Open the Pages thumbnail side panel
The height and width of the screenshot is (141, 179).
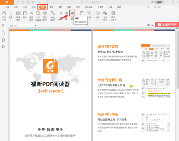tap(3, 40)
